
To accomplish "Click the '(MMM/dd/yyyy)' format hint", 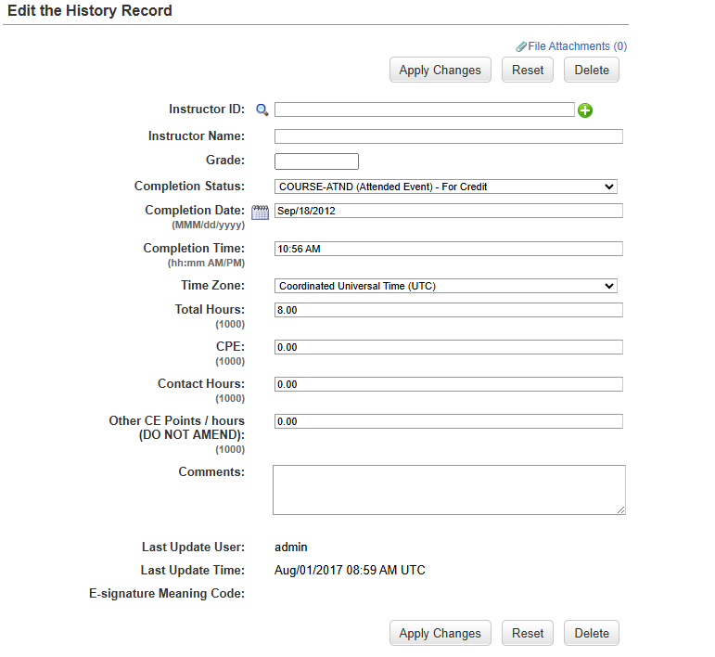I will click(x=209, y=225).
